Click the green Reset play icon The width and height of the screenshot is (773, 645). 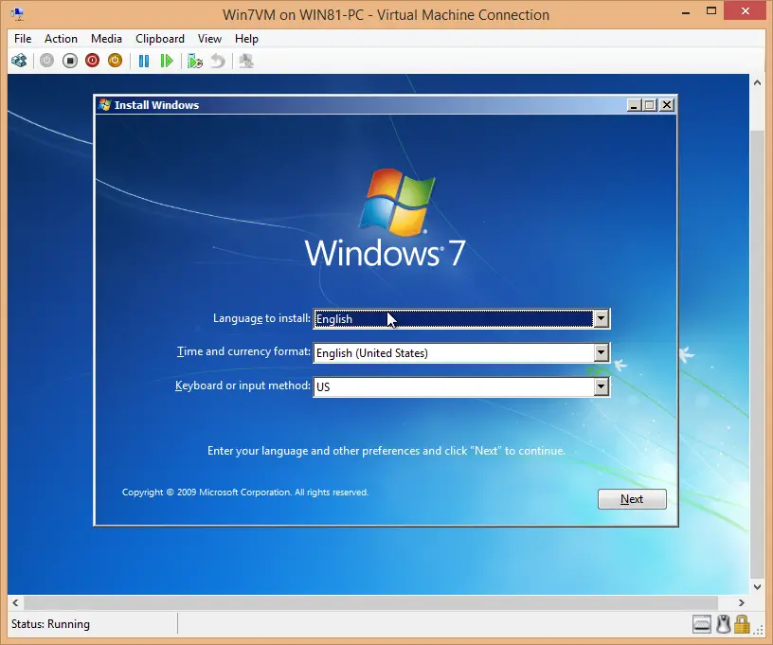(167, 62)
